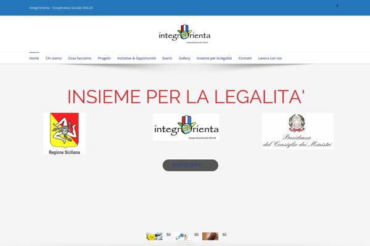This screenshot has height=246, width=370.
Task: Click the Scopri di più button
Action: click(x=190, y=165)
